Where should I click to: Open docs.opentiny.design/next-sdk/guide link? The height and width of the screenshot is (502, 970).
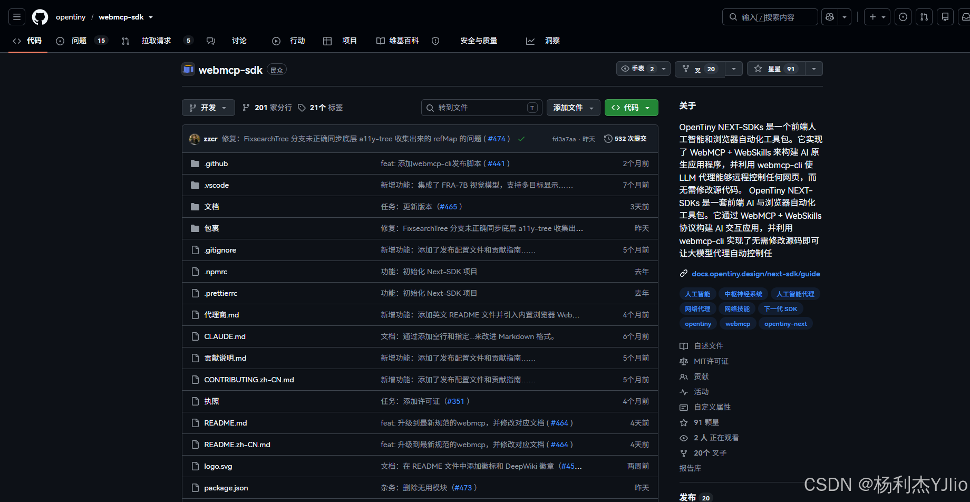[755, 274]
